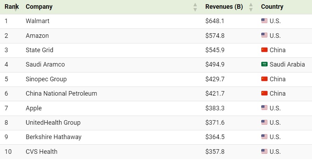Click the Saudi Arabia flag icon

(264, 64)
